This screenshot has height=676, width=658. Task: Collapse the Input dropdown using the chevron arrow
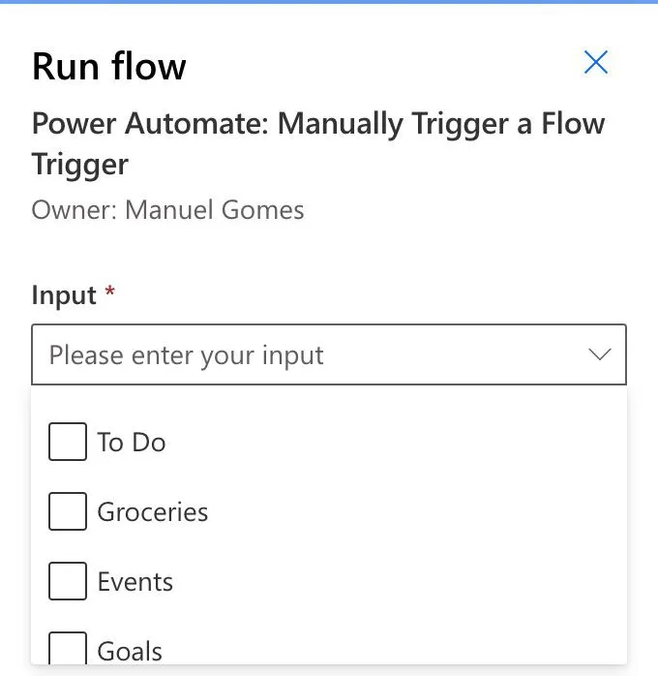point(600,354)
